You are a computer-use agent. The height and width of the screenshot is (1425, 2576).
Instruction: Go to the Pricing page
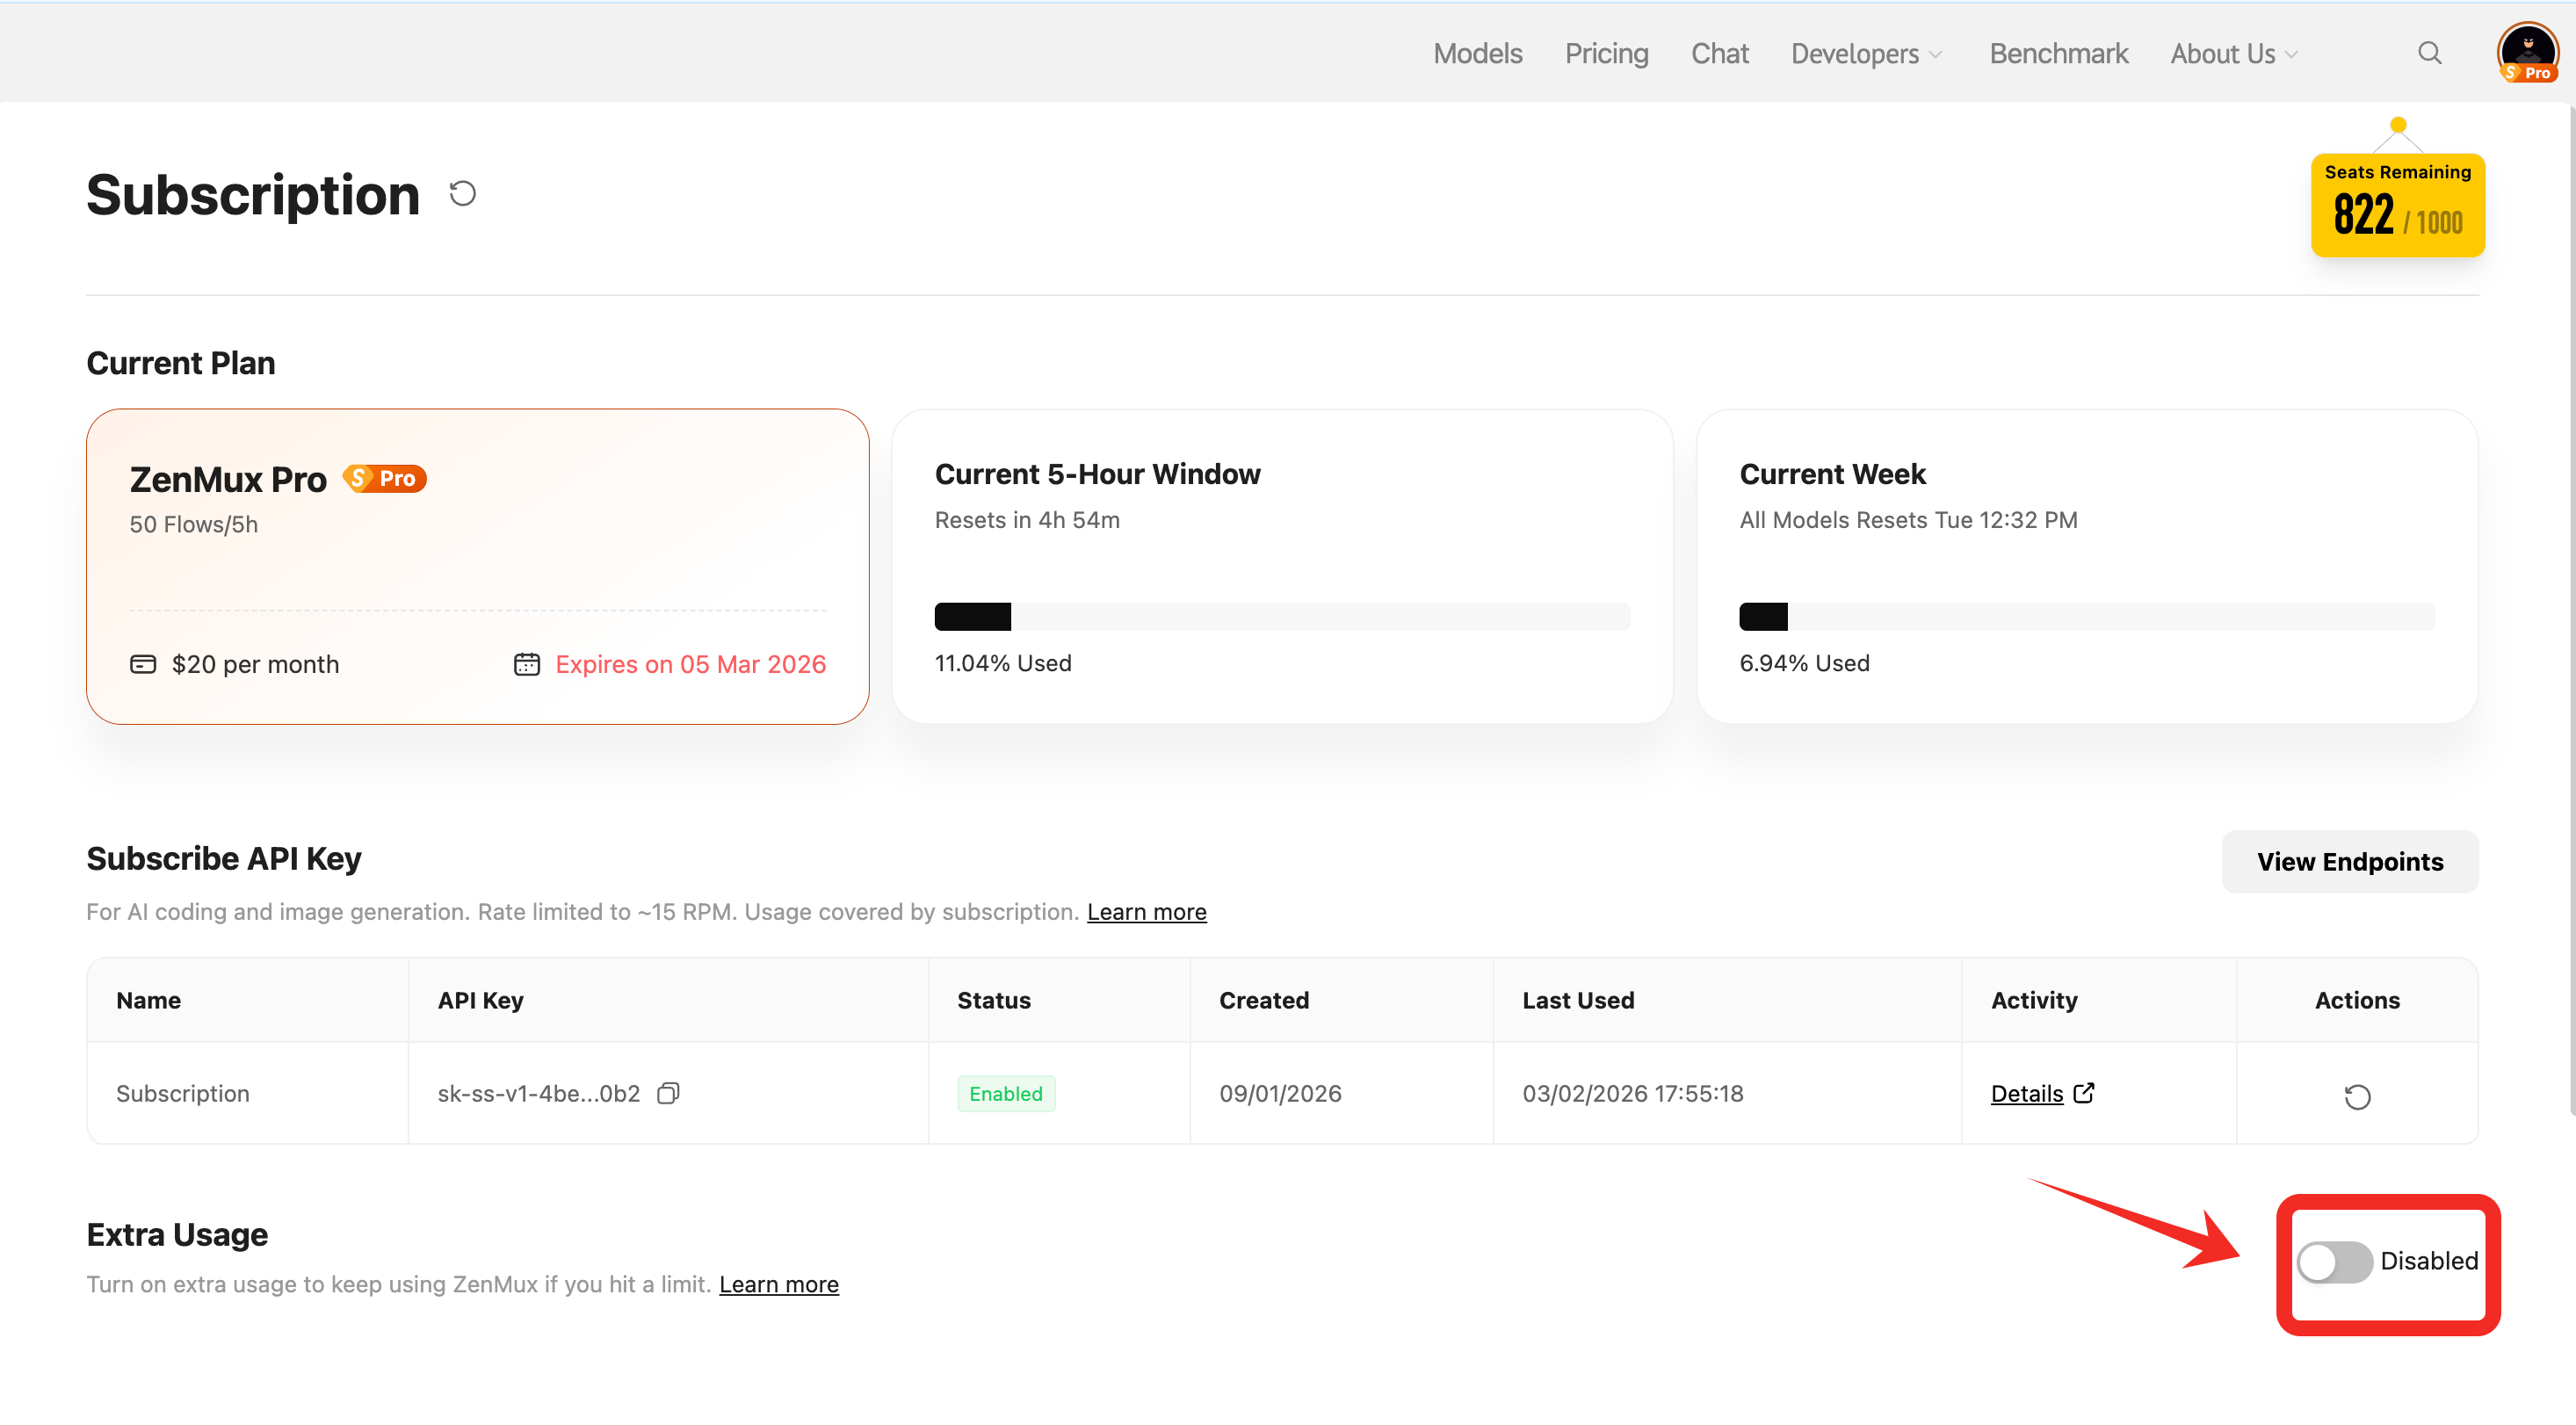(1606, 53)
